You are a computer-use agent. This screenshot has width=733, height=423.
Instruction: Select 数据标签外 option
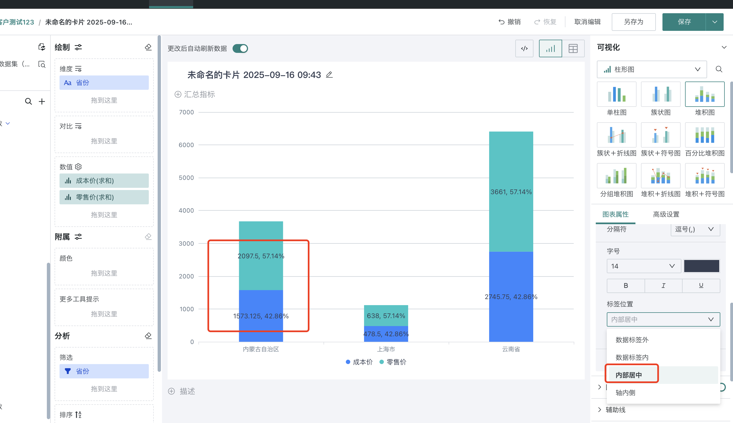click(x=663, y=340)
